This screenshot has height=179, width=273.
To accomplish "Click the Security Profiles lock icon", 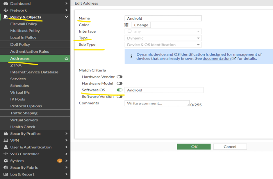I will [x=6, y=134].
